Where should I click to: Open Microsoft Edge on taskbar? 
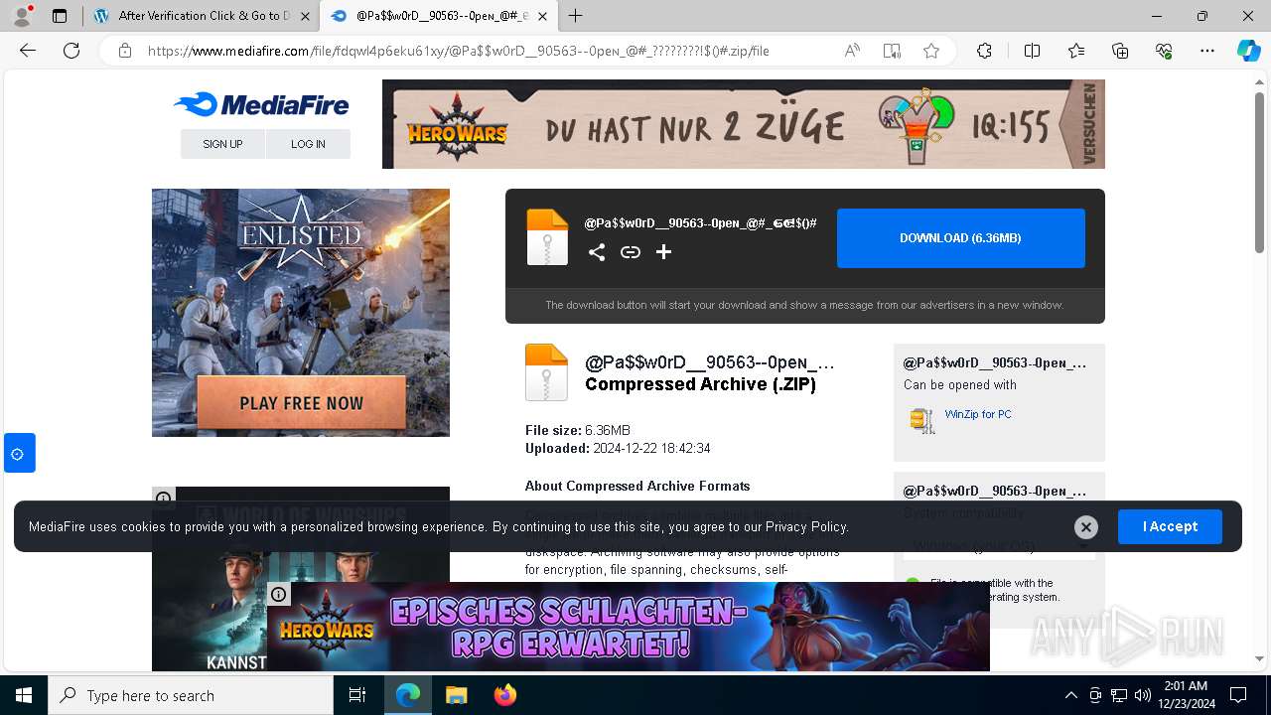[x=408, y=695]
